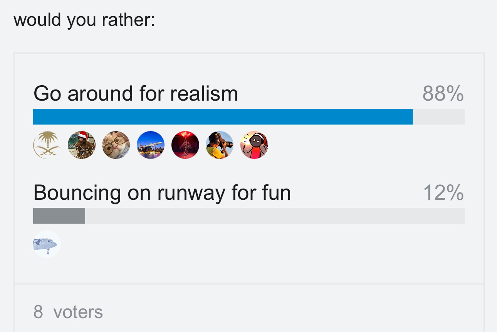Click the empty part of the 12% bar
The image size is (497, 332).
click(x=274, y=216)
